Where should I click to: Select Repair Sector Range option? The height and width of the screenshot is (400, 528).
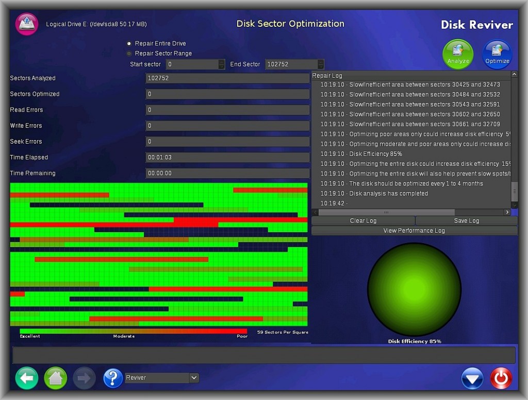(160, 54)
